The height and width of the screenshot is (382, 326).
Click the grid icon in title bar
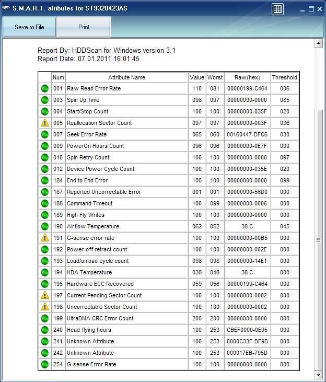point(278,9)
